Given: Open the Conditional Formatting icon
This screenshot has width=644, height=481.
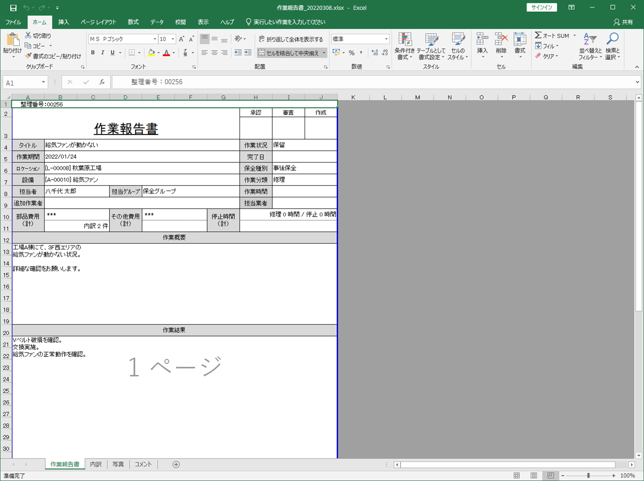Looking at the screenshot, I should pyautogui.click(x=405, y=46).
